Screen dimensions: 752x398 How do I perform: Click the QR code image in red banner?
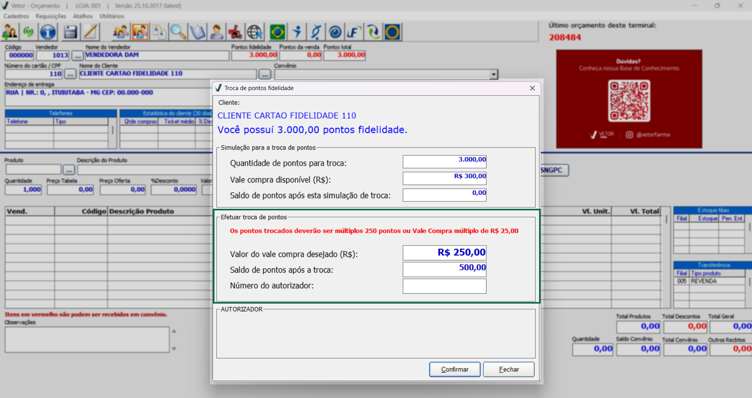(x=629, y=101)
